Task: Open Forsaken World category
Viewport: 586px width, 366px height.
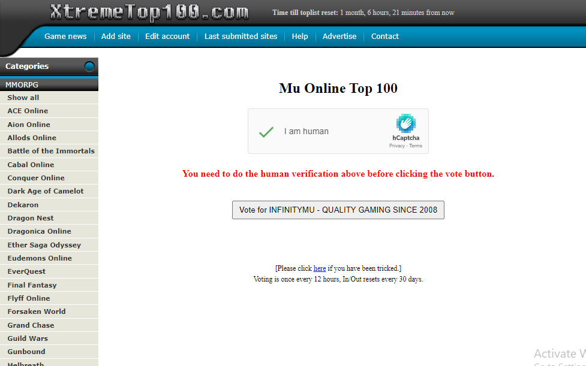Action: point(49,311)
